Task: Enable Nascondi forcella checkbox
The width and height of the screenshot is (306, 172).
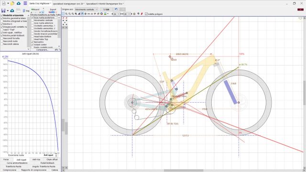Action: (x=2, y=38)
